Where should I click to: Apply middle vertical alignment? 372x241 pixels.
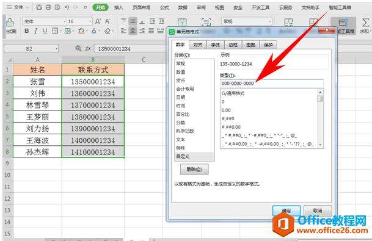point(133,21)
